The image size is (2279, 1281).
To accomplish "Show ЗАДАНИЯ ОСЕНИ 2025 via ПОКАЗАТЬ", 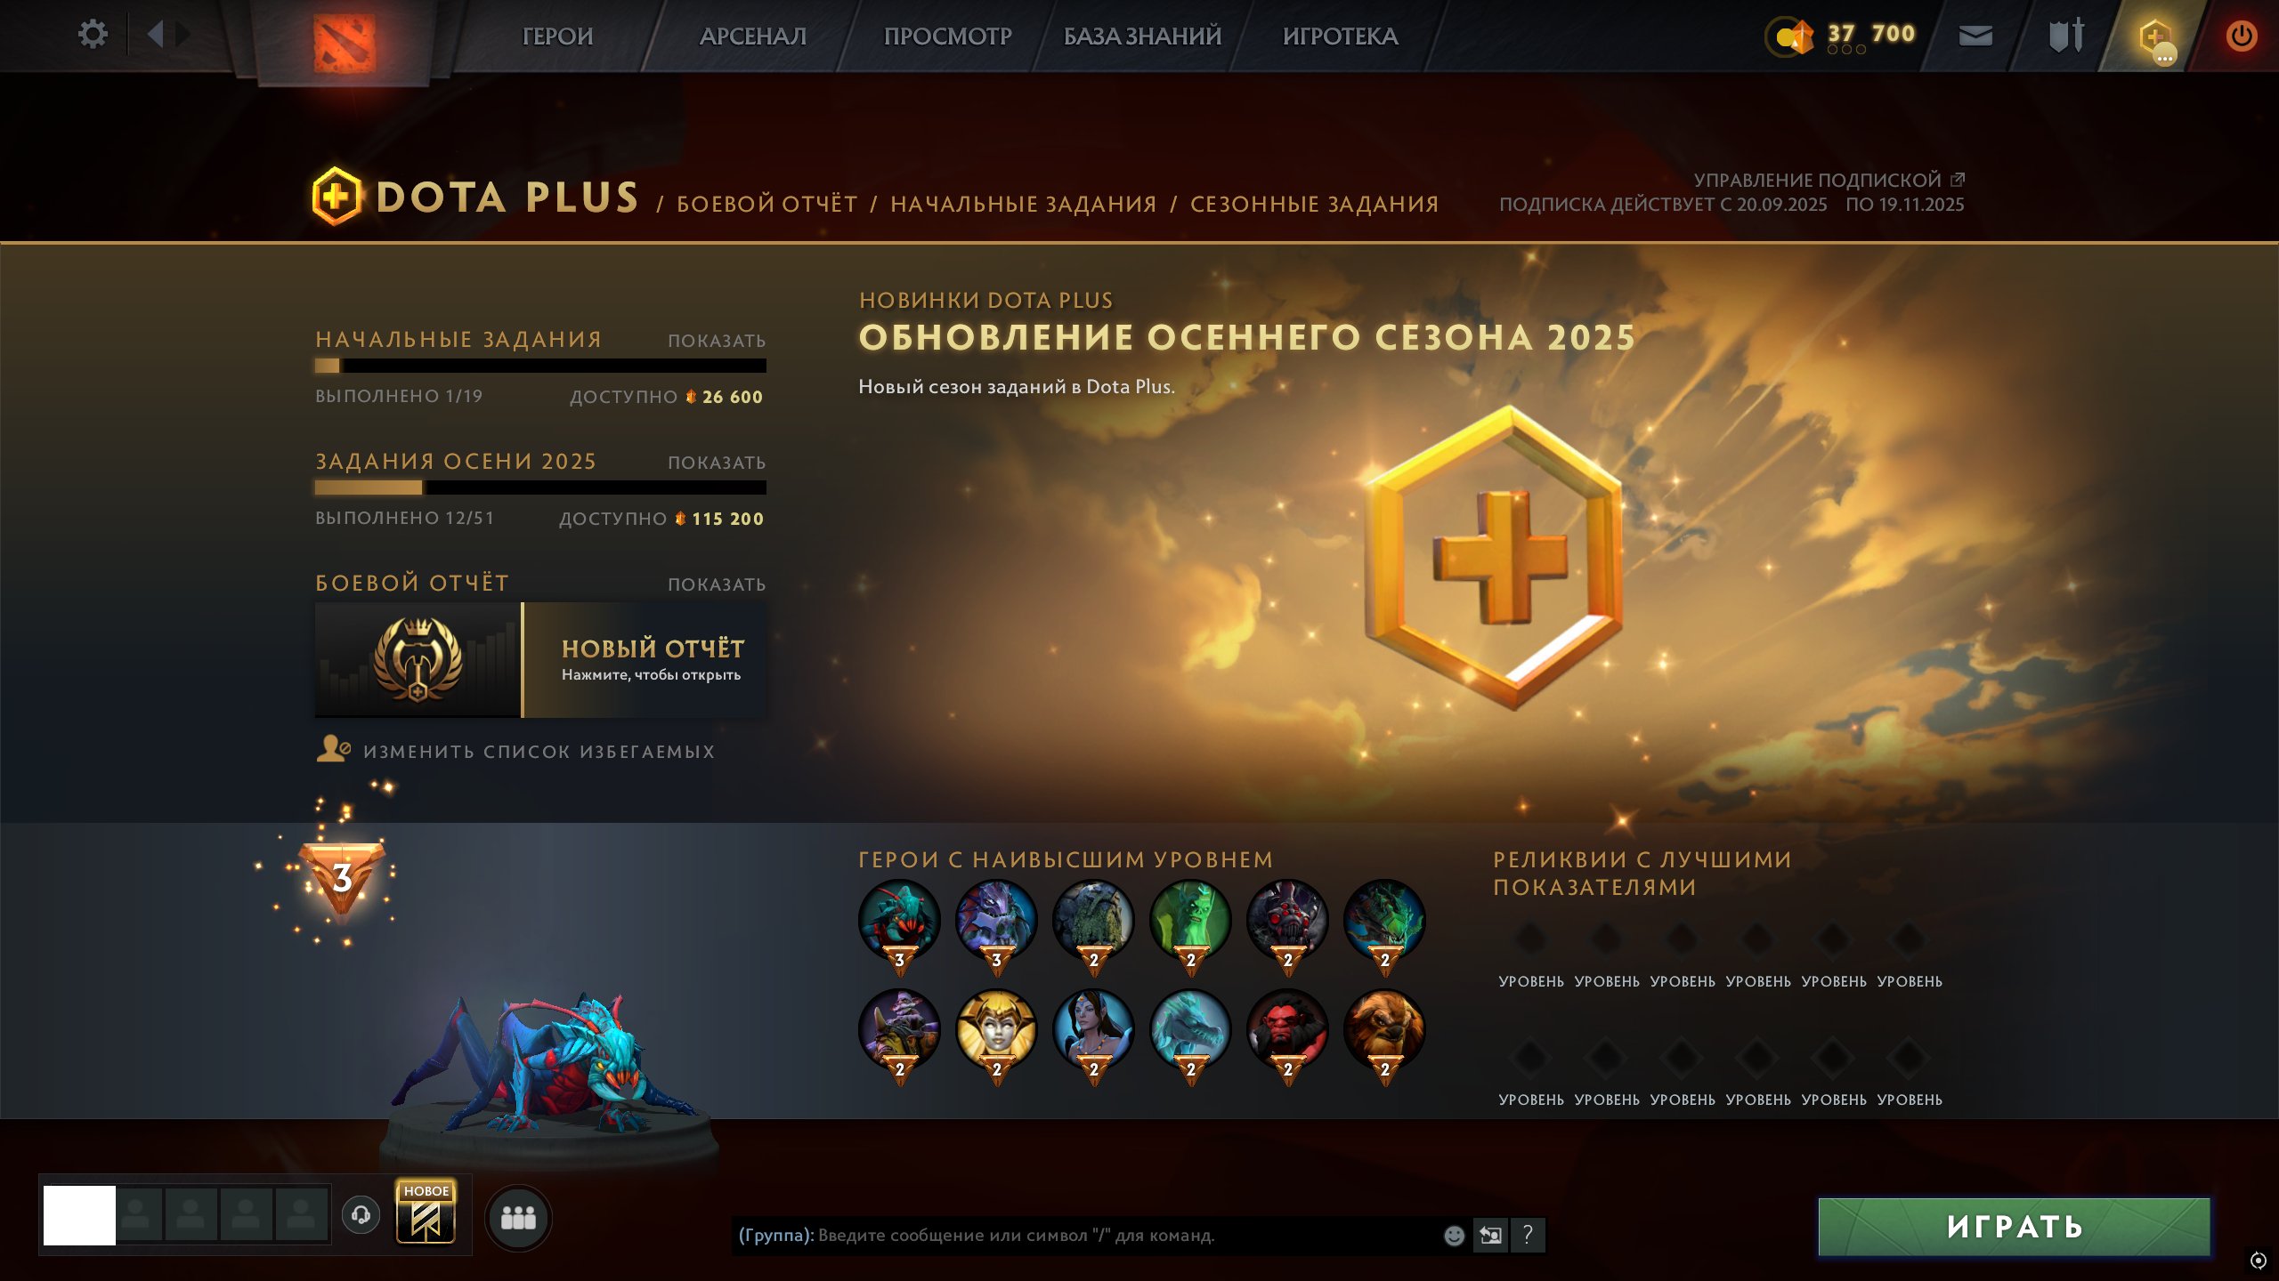I will point(717,463).
